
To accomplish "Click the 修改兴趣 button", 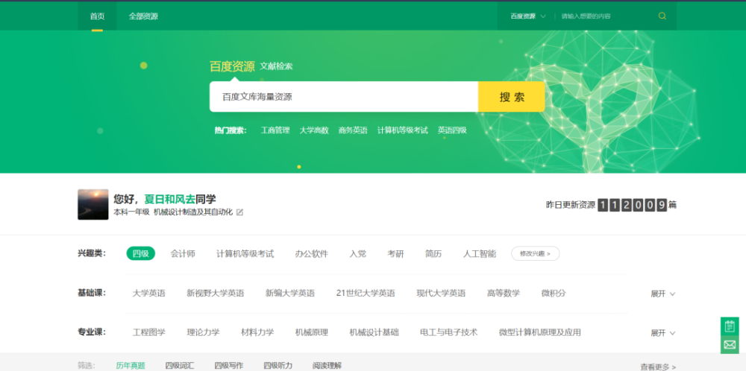I will click(x=535, y=254).
